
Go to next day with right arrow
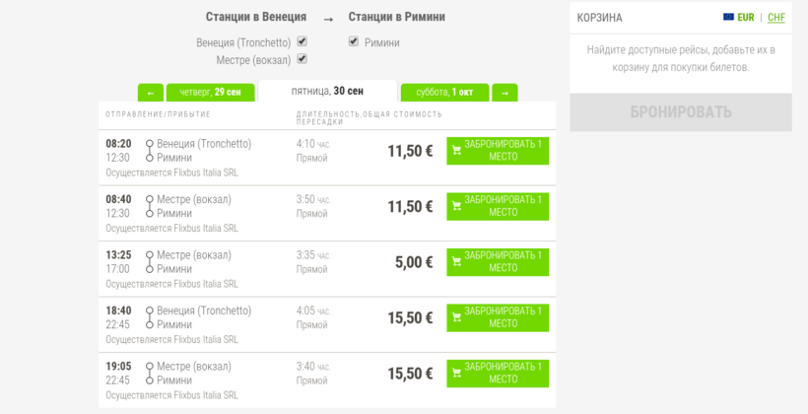coord(505,93)
